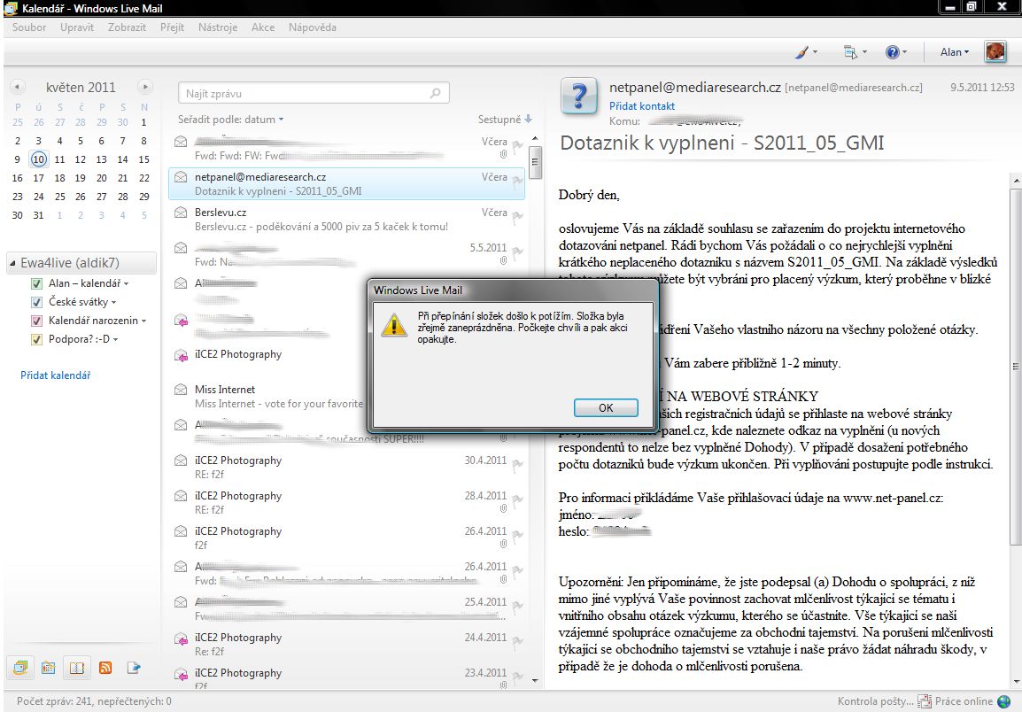The height and width of the screenshot is (712, 1022).
Task: Click the message list scrollbar thumb
Action: coord(535,162)
